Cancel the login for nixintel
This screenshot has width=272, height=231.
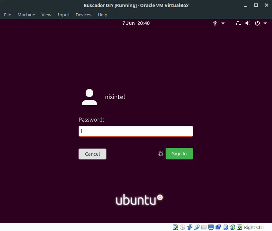[92, 154]
